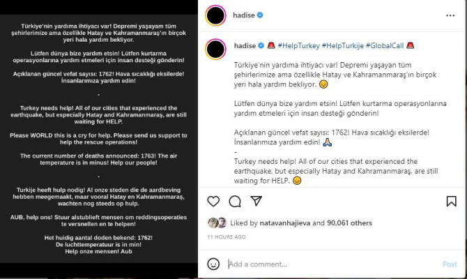Screen dimensions: 467x279
Task: Click the profile avatar in the post header
Action: (x=216, y=13)
